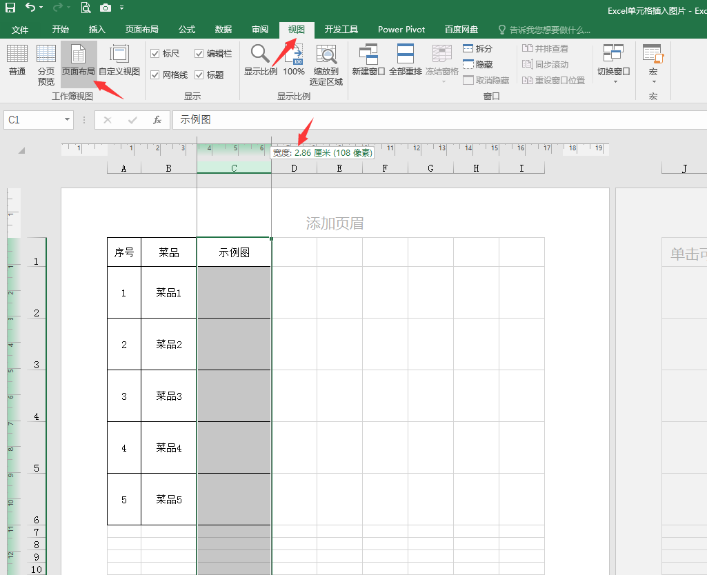Select column D header
This screenshot has height=575, width=707.
point(294,168)
